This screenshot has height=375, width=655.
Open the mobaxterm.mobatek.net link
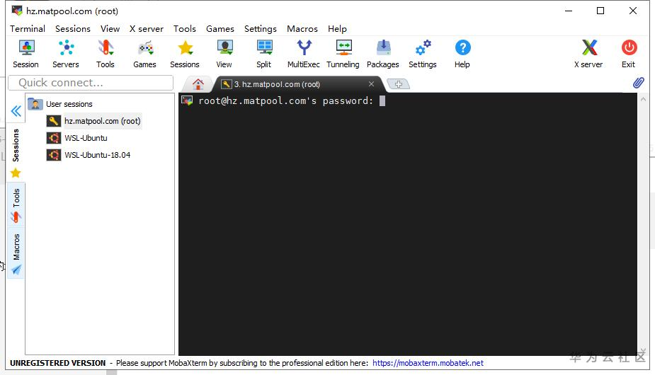click(x=428, y=363)
